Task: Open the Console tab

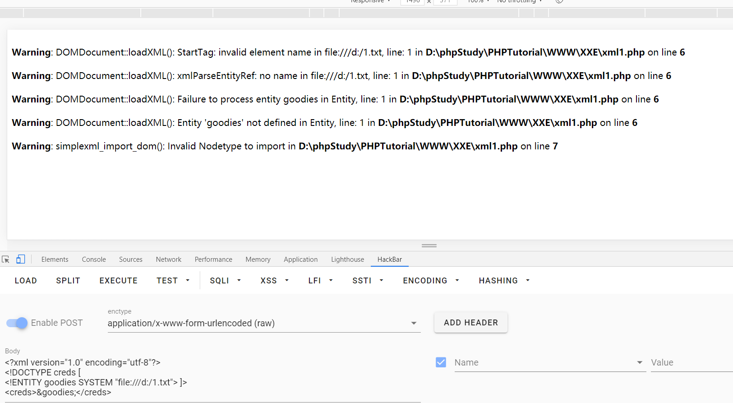Action: [94, 259]
